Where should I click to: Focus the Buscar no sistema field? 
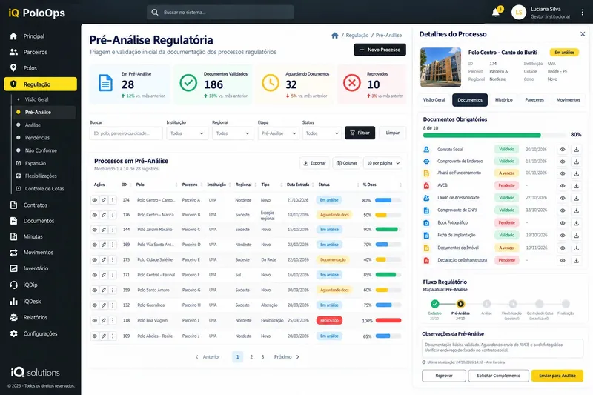[220, 13]
